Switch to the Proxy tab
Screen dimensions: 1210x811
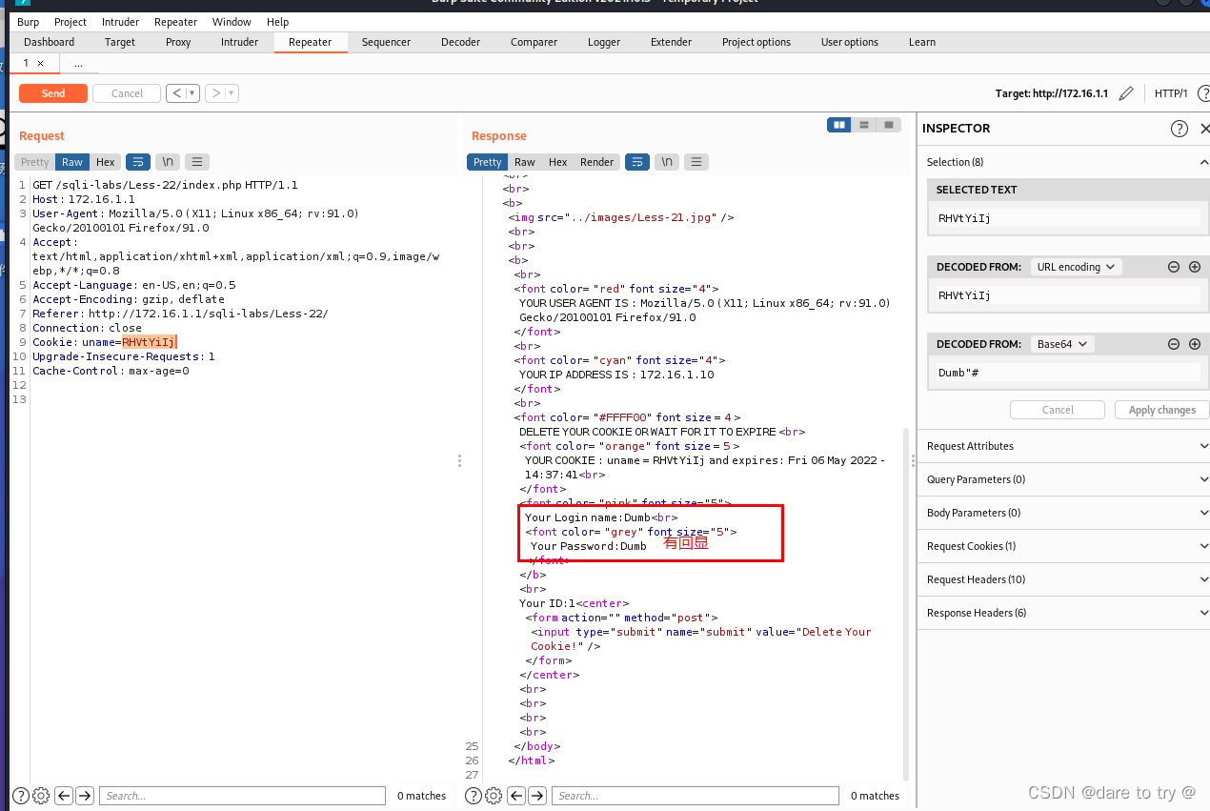point(178,42)
